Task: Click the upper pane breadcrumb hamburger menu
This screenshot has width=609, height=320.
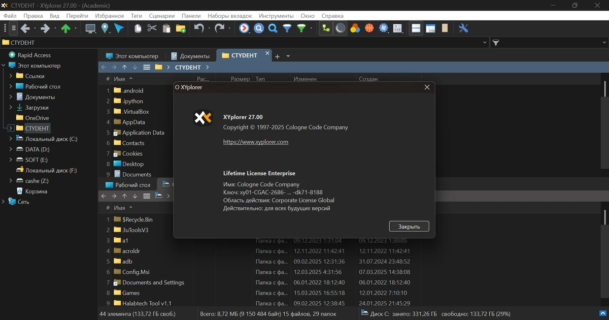Action: tap(147, 67)
